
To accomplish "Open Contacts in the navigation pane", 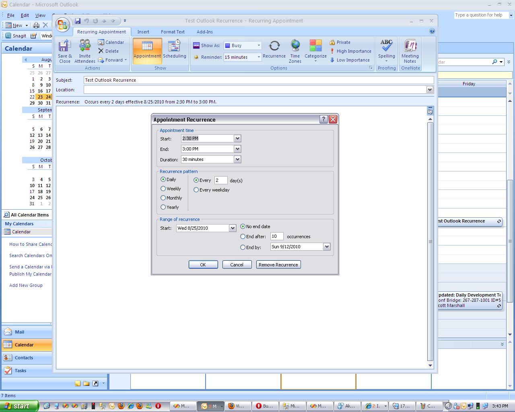I will [27, 358].
